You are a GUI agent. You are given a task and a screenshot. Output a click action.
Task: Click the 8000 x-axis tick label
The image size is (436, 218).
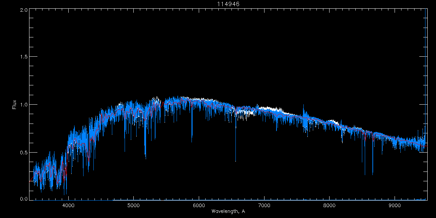pos(330,205)
